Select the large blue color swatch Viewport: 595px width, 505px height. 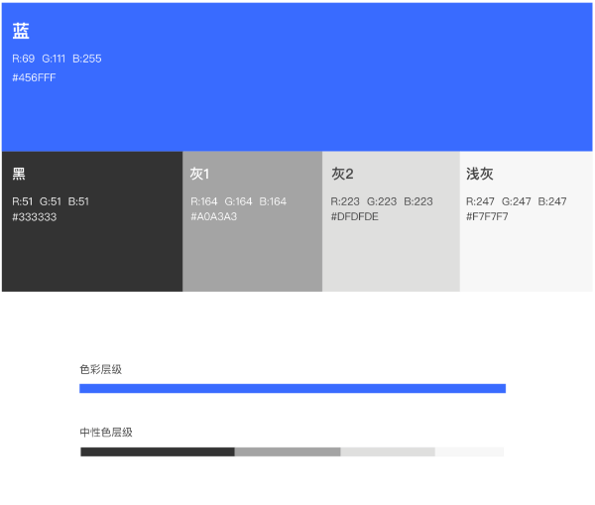(297, 77)
